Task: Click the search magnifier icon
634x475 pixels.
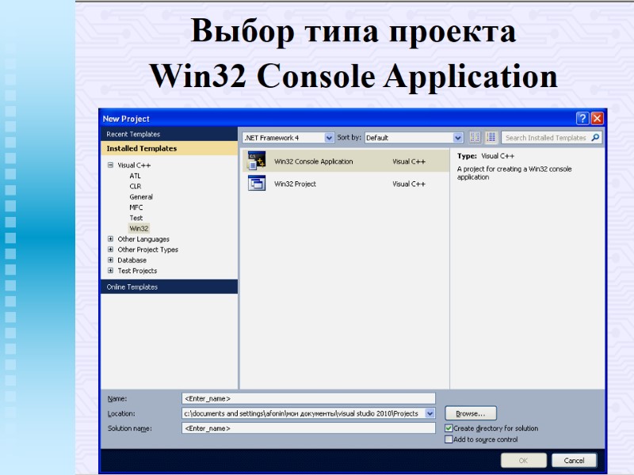Action: pyautogui.click(x=597, y=137)
